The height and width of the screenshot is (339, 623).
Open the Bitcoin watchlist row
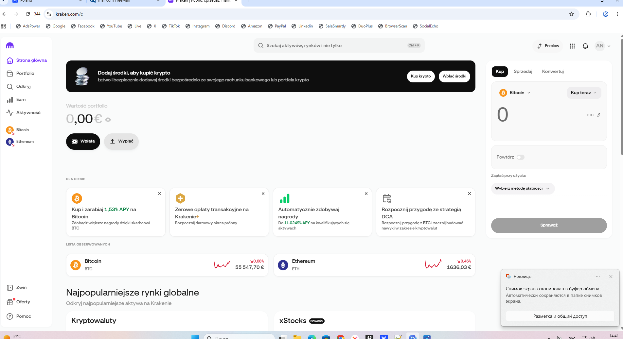coord(167,265)
